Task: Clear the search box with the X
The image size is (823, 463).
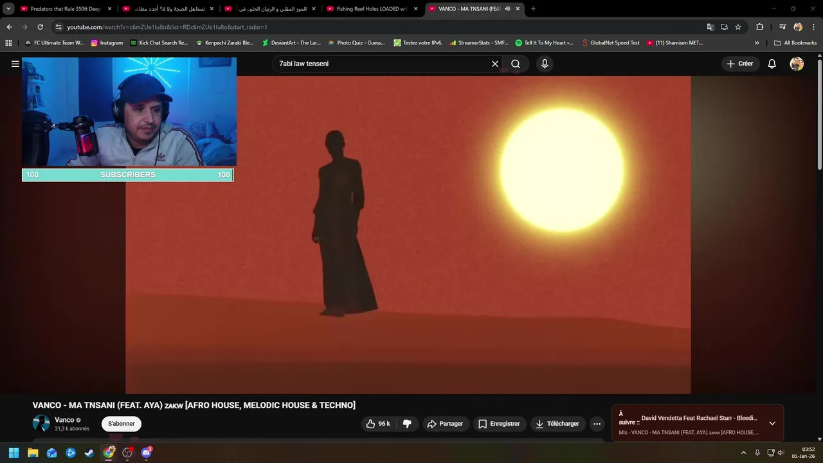Action: (495, 64)
